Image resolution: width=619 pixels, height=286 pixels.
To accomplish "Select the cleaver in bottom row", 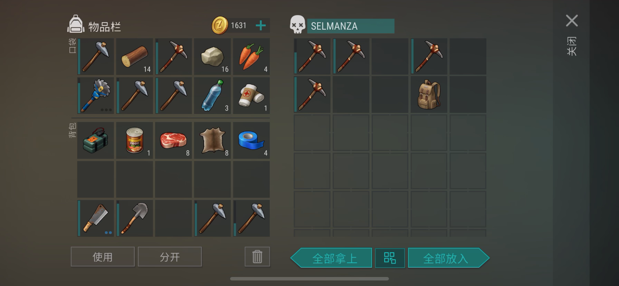I will click(95, 218).
